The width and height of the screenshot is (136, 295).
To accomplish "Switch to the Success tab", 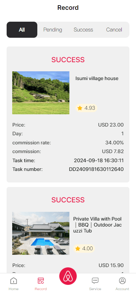I will (83, 30).
